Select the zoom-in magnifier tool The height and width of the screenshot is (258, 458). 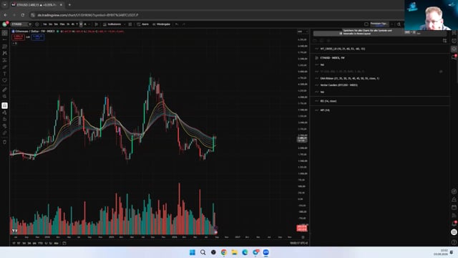5,96
